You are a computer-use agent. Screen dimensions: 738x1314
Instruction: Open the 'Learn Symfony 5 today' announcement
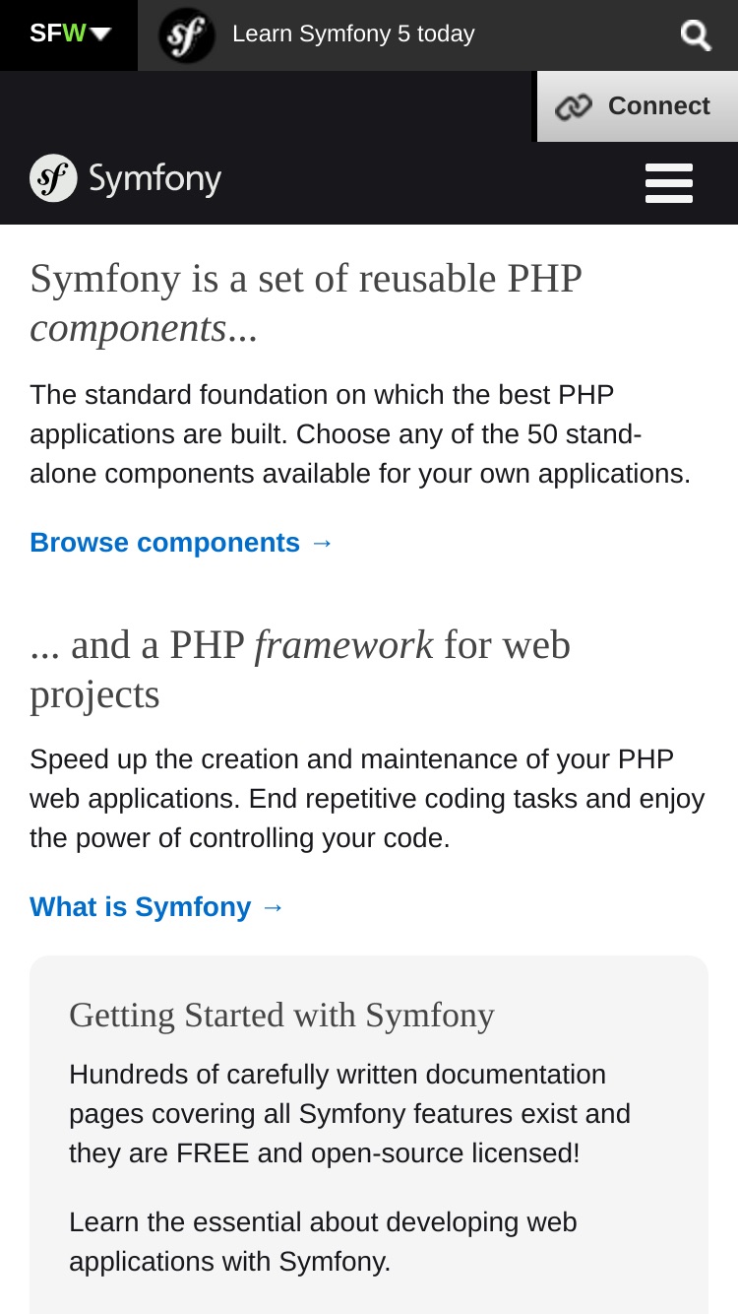(x=353, y=34)
